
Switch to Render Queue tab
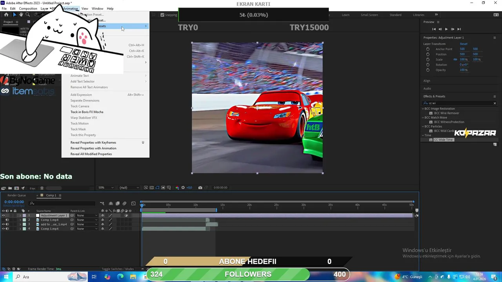16,195
